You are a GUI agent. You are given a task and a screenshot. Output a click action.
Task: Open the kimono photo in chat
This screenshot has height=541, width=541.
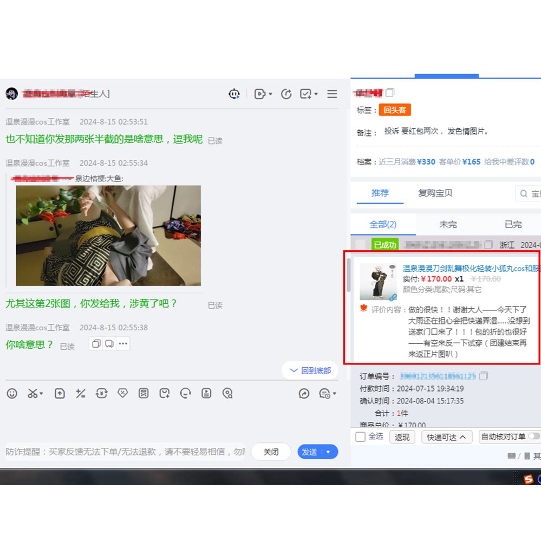(x=108, y=236)
